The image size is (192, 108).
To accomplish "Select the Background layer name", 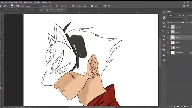I will coord(179,53).
